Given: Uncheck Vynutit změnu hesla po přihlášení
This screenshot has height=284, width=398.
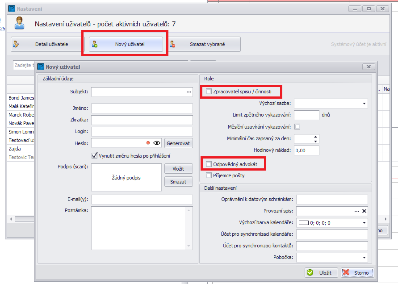Looking at the screenshot, I should pyautogui.click(x=94, y=155).
